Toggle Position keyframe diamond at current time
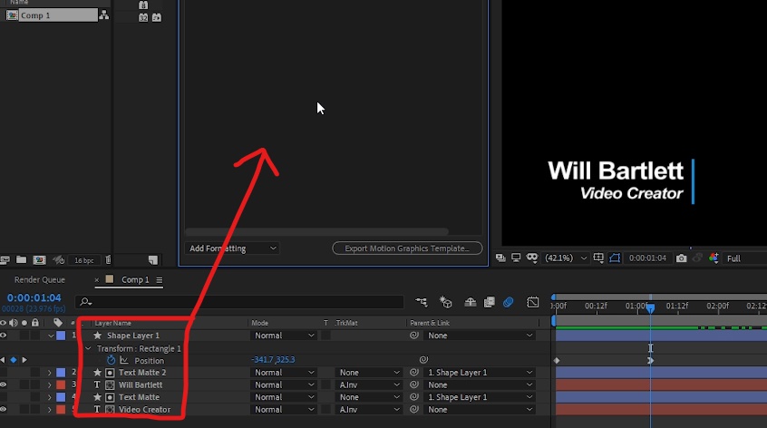 [x=14, y=360]
